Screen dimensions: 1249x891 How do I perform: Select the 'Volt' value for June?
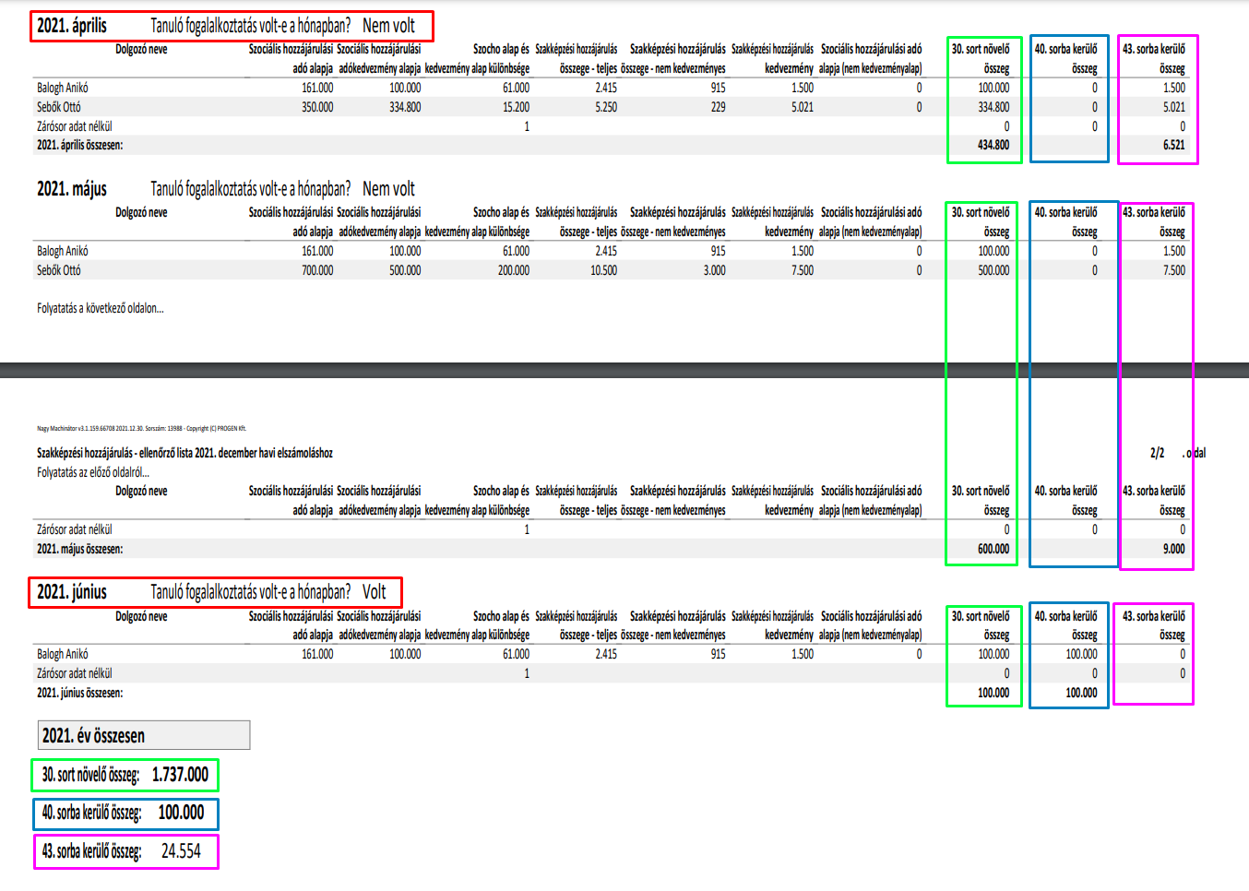tap(374, 592)
